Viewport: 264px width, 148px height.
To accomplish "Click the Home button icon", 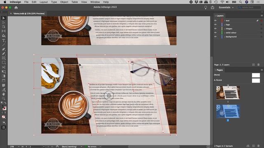I will tap(16, 7).
